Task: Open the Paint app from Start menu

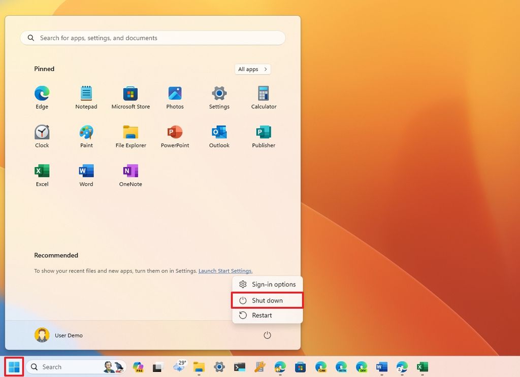Action: pos(86,135)
